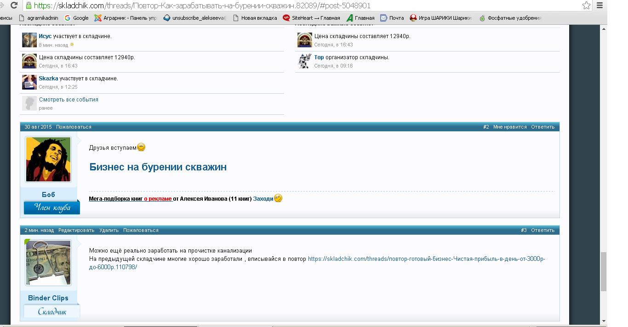Screen dimensions: 628x327
Task: Open the Chrome hamburger menu
Action: pyautogui.click(x=599, y=6)
